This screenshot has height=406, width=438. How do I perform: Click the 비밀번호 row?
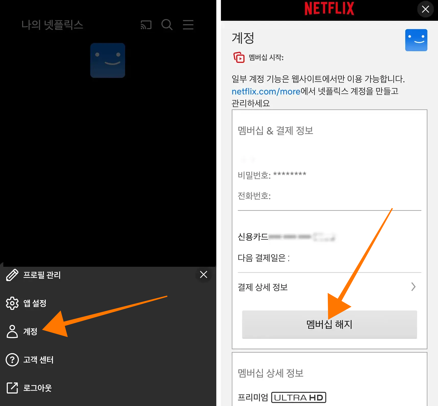tap(272, 175)
